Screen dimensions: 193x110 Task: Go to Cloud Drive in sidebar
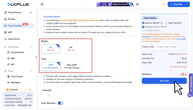[x=14, y=39]
